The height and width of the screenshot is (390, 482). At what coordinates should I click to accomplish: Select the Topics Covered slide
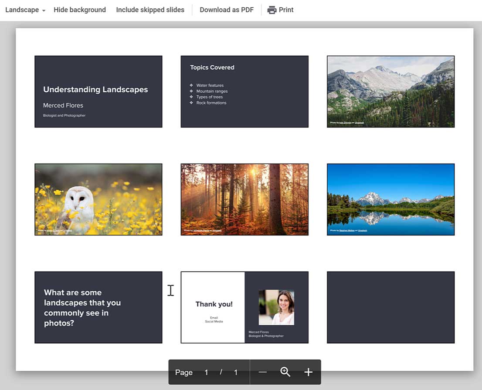(x=244, y=91)
